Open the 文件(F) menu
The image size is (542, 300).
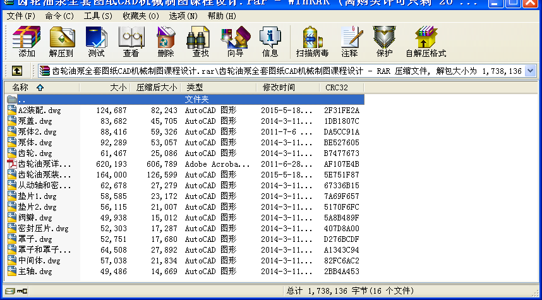coord(21,16)
